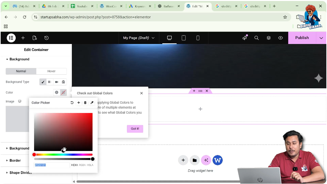327x184 pixels.
Task: Click in the saturation color field
Action: 63,132
